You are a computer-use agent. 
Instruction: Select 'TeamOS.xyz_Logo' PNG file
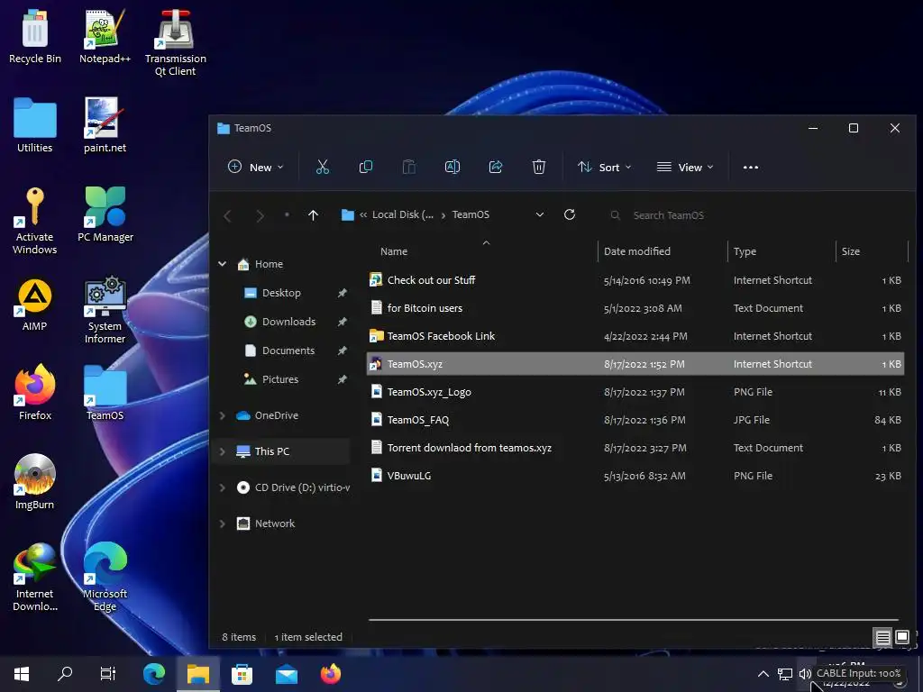coord(635,392)
